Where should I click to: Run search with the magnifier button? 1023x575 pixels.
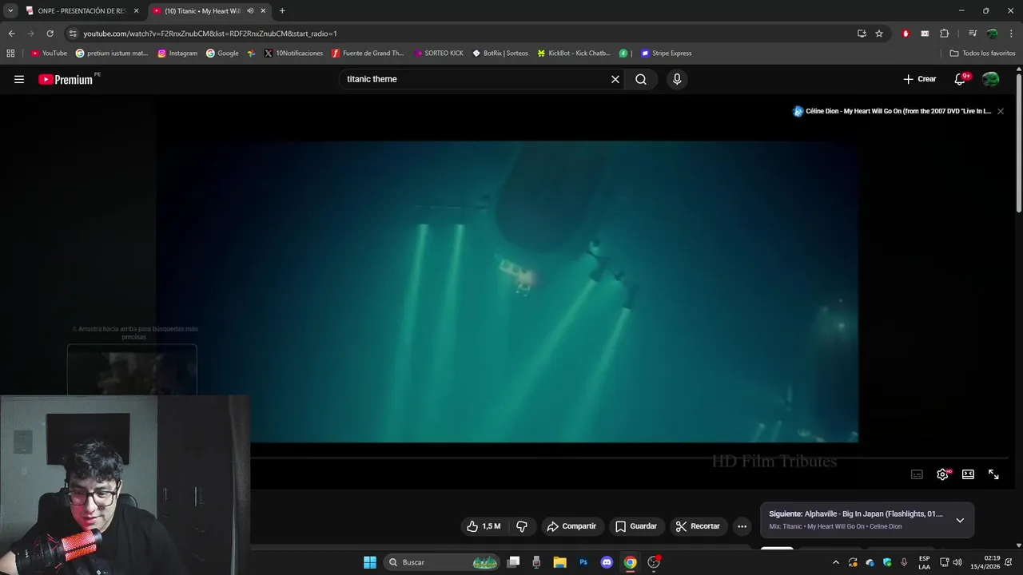[641, 79]
